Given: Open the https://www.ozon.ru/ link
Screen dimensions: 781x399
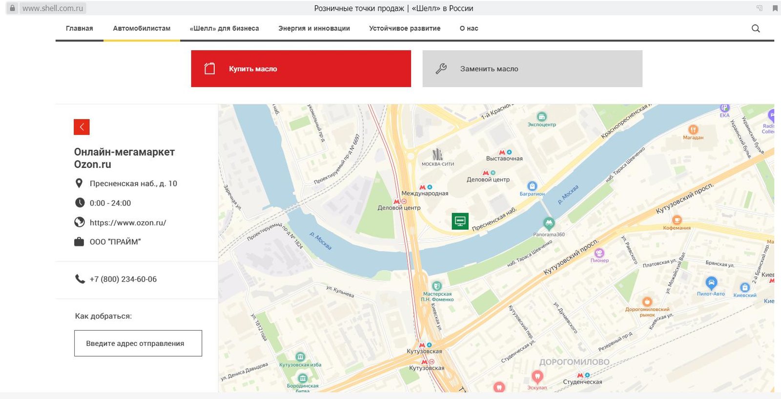Looking at the screenshot, I should click(x=128, y=222).
